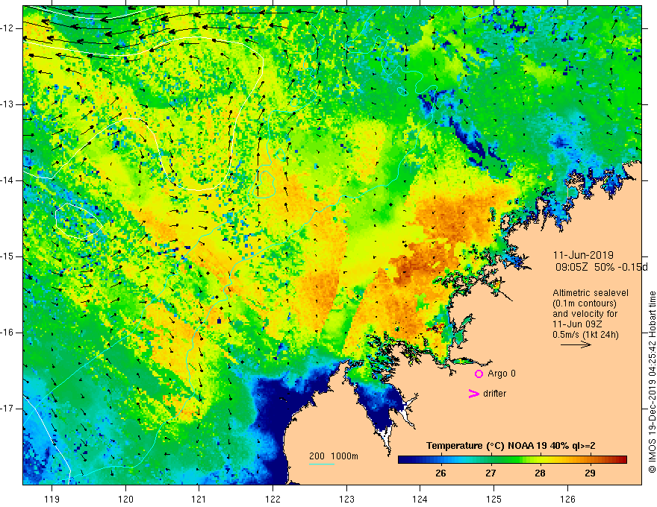Click the latitude axis label -15
This screenshot has width=657, height=507.
click(x=7, y=256)
